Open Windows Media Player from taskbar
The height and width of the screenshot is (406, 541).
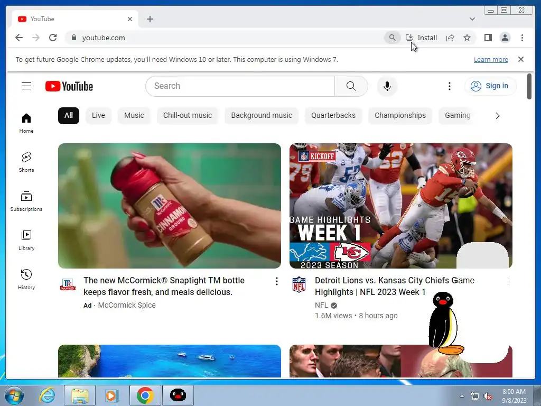112,395
